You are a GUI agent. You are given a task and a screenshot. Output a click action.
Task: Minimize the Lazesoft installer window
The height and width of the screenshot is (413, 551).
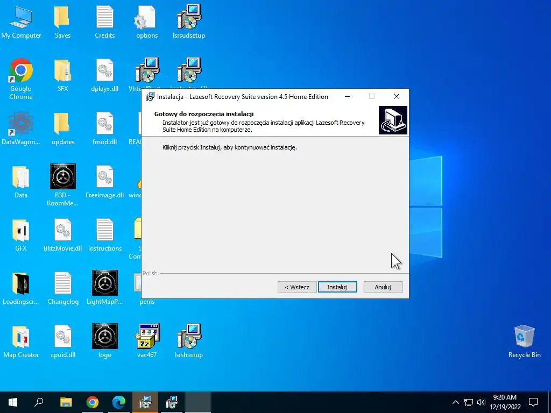click(348, 97)
